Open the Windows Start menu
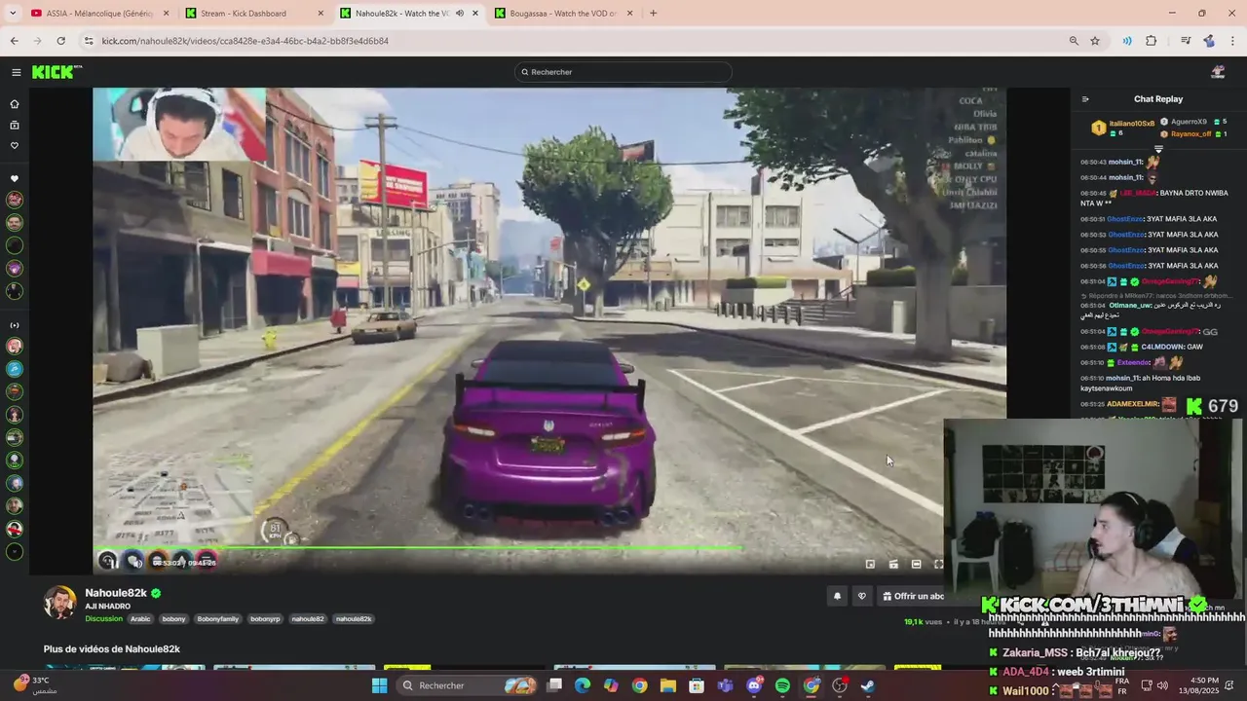The width and height of the screenshot is (1247, 701). tap(379, 685)
